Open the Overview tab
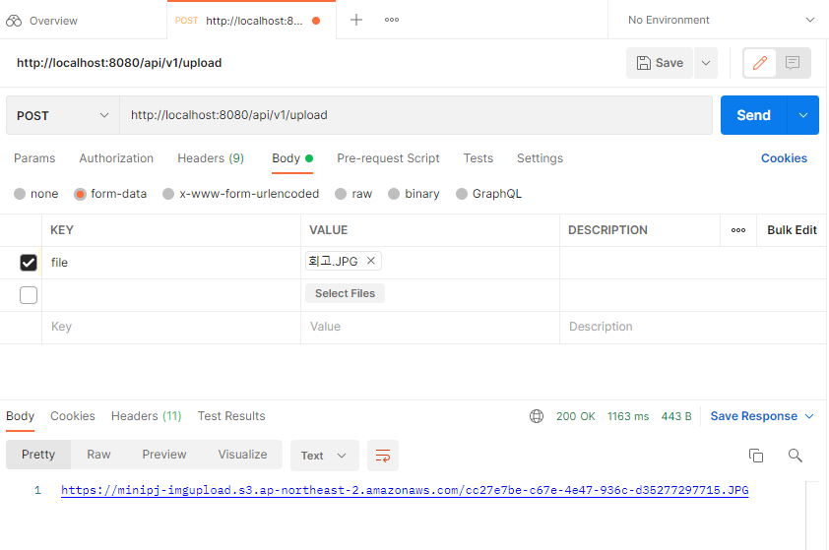This screenshot has height=550, width=829. tap(42, 21)
